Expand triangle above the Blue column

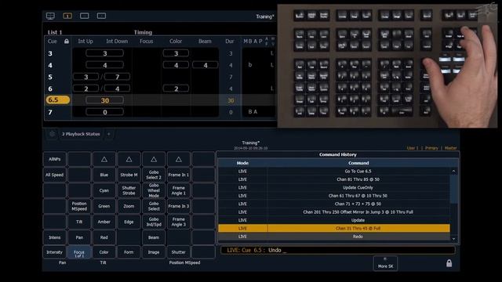pyautogui.click(x=104, y=159)
